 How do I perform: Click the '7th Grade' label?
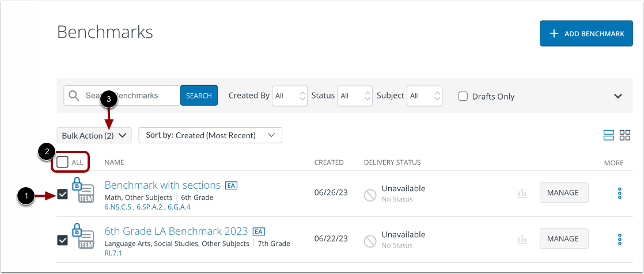point(274,243)
